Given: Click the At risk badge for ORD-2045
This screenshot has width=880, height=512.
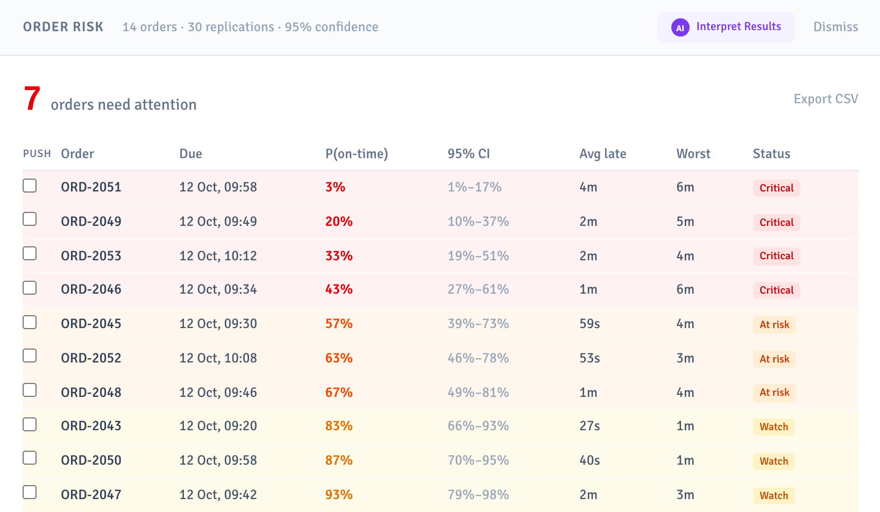Looking at the screenshot, I should pyautogui.click(x=774, y=325).
